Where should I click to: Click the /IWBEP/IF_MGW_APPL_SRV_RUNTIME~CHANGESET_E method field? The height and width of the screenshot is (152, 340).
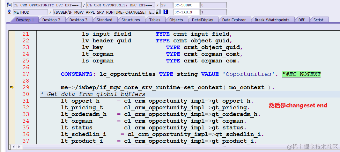[104, 12]
